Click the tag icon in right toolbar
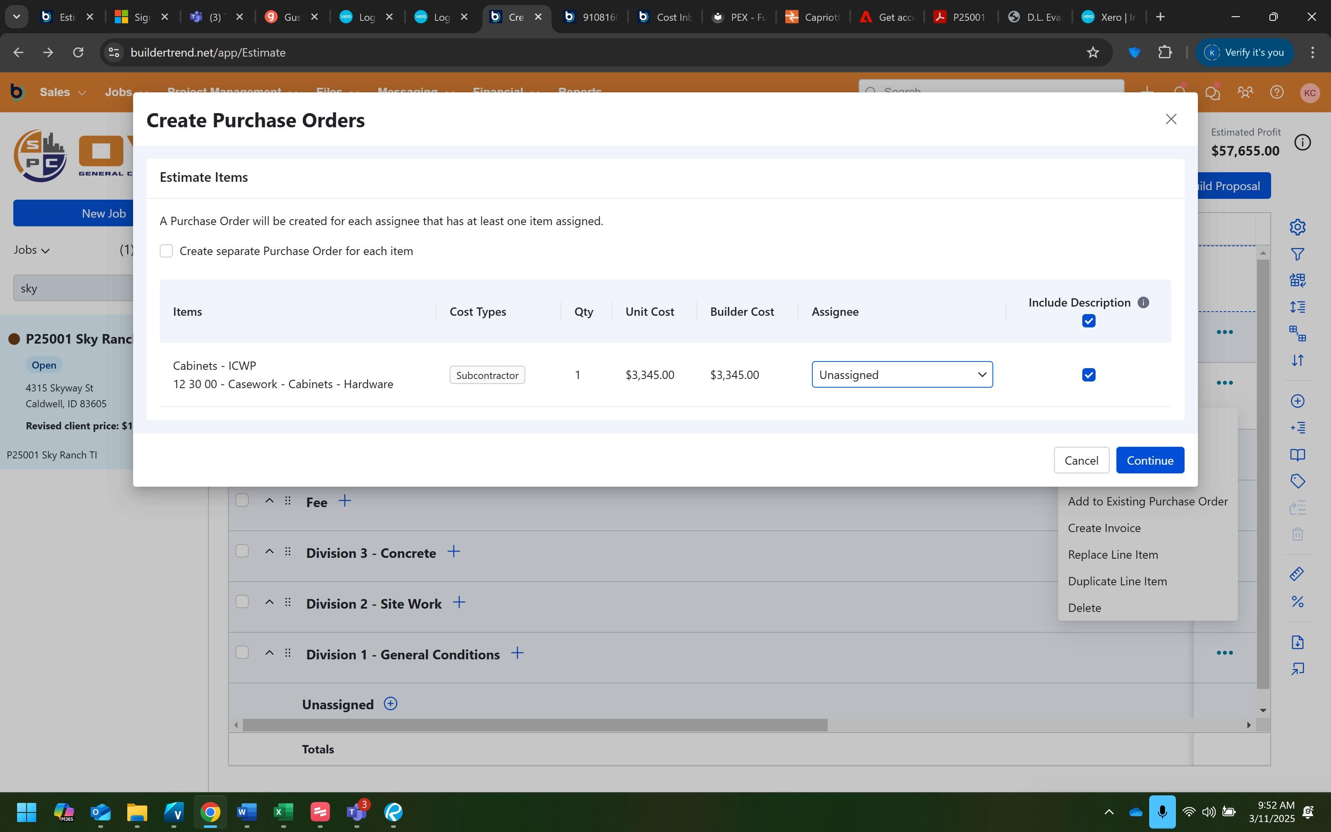This screenshot has height=832, width=1331. pos(1297,481)
